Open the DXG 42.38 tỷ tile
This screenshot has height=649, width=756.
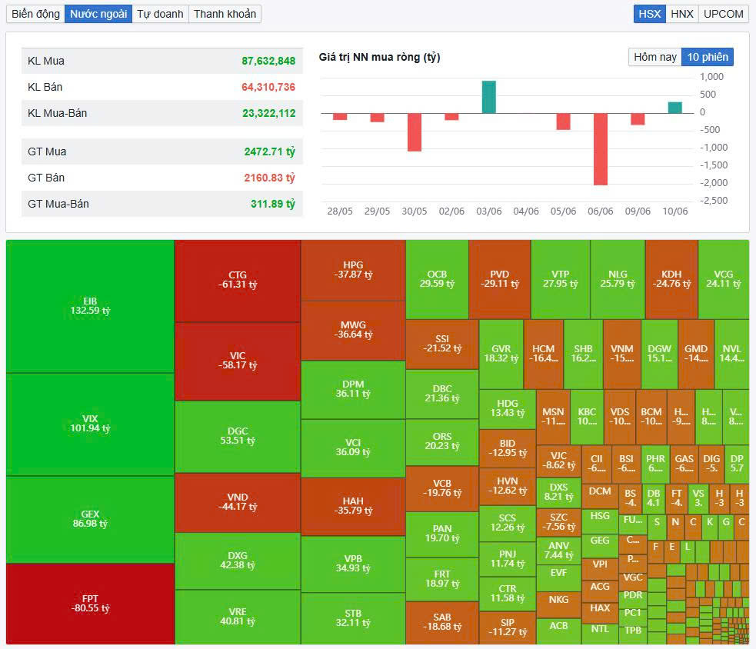point(238,561)
